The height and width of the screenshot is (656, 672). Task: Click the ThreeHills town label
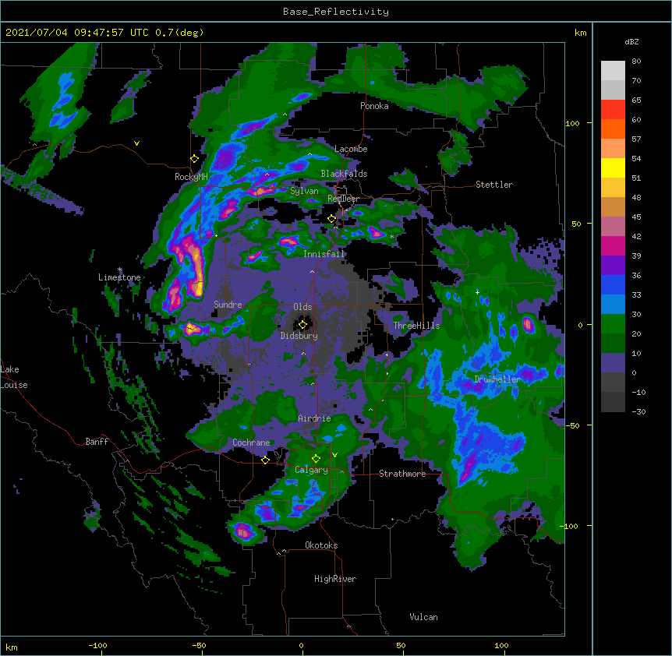[416, 326]
